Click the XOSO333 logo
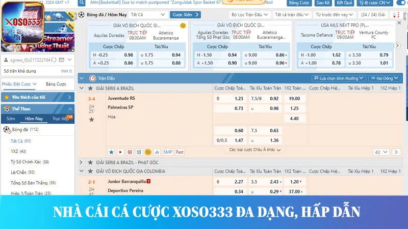 tap(22, 22)
